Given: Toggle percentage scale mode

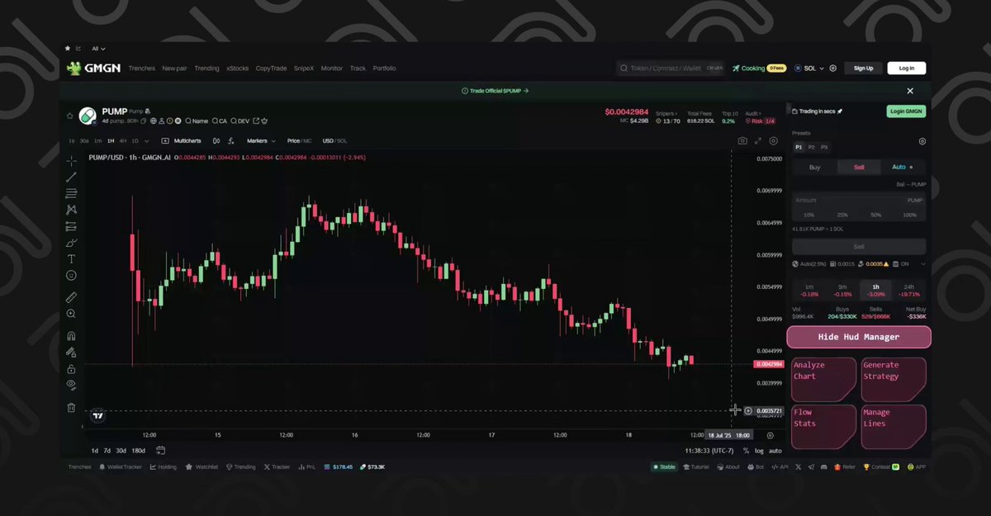Looking at the screenshot, I should (746, 451).
